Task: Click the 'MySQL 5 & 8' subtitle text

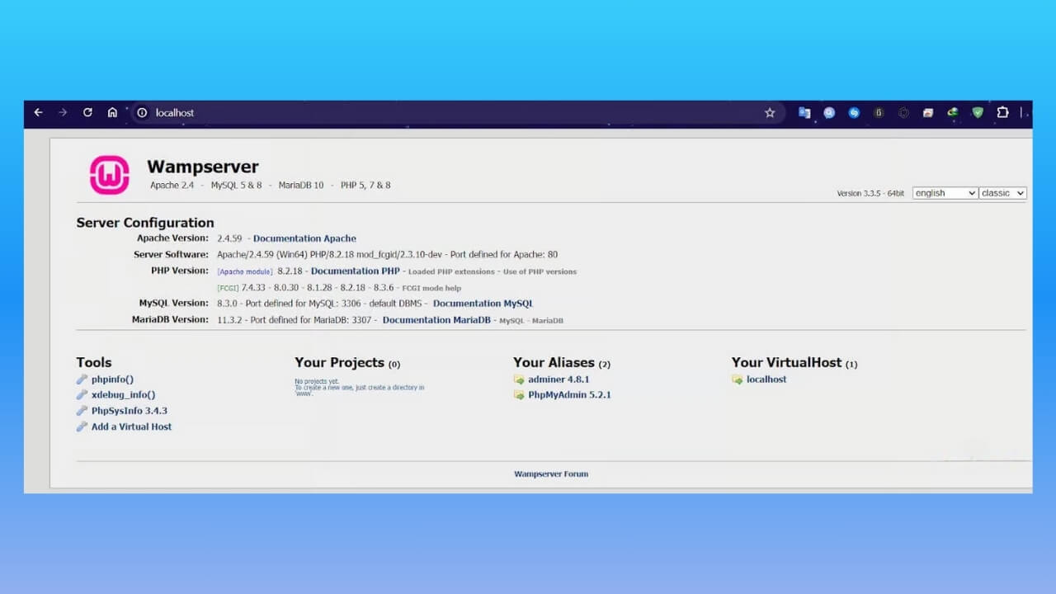Action: click(x=236, y=186)
